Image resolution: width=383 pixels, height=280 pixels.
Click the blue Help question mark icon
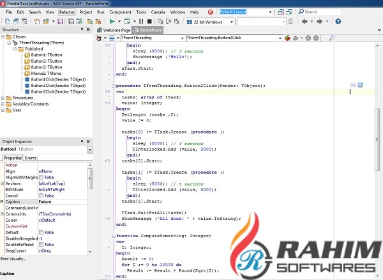338,22
